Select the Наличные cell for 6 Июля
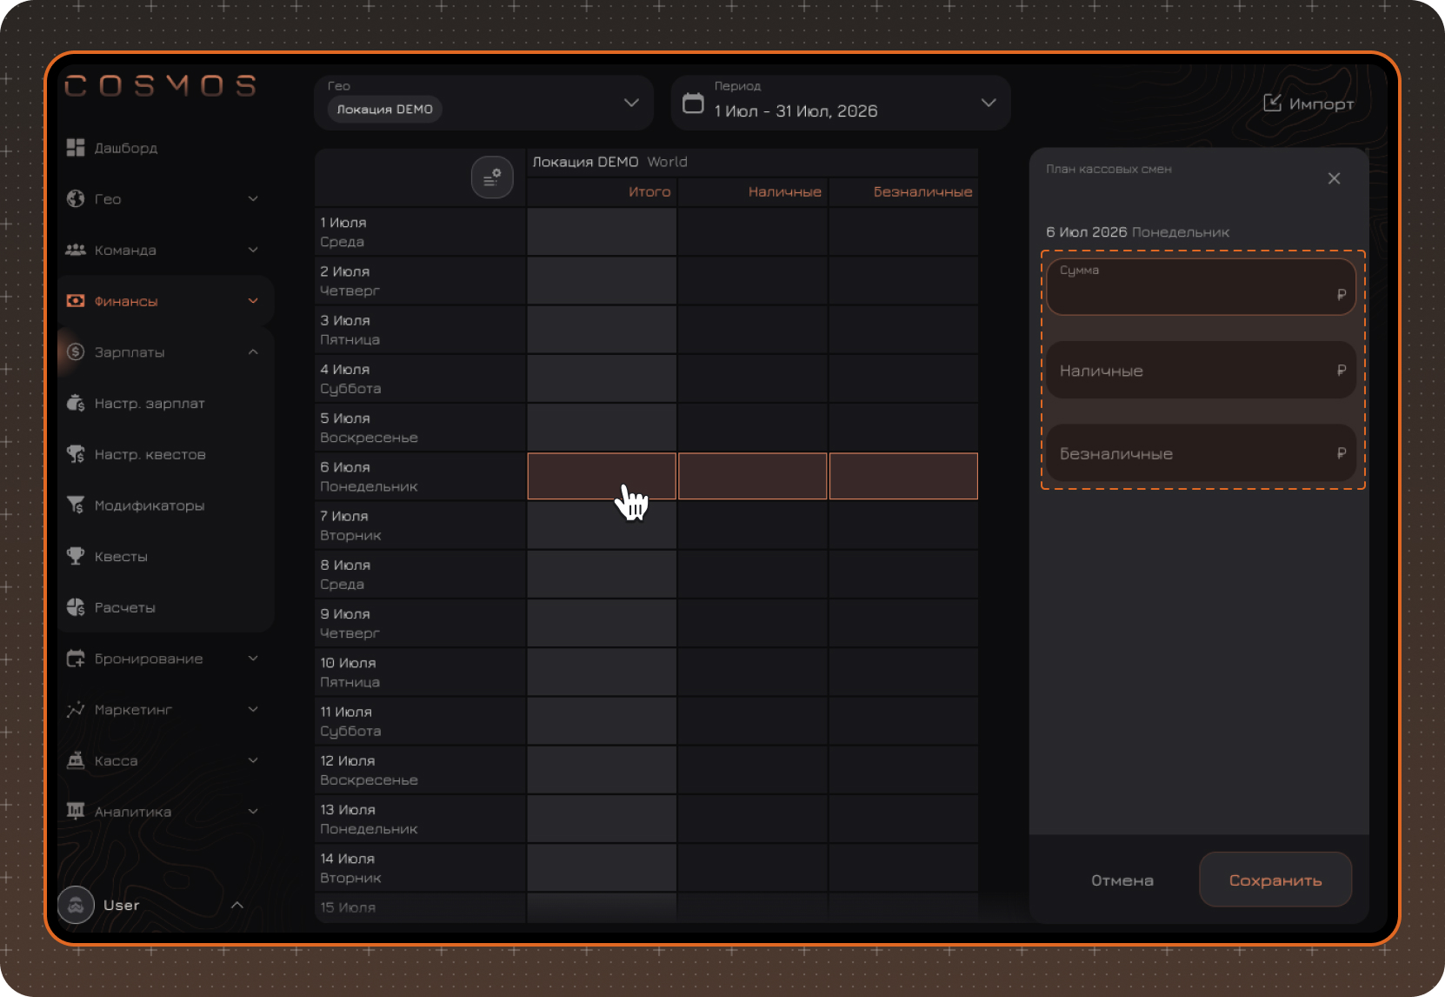 [x=753, y=476]
